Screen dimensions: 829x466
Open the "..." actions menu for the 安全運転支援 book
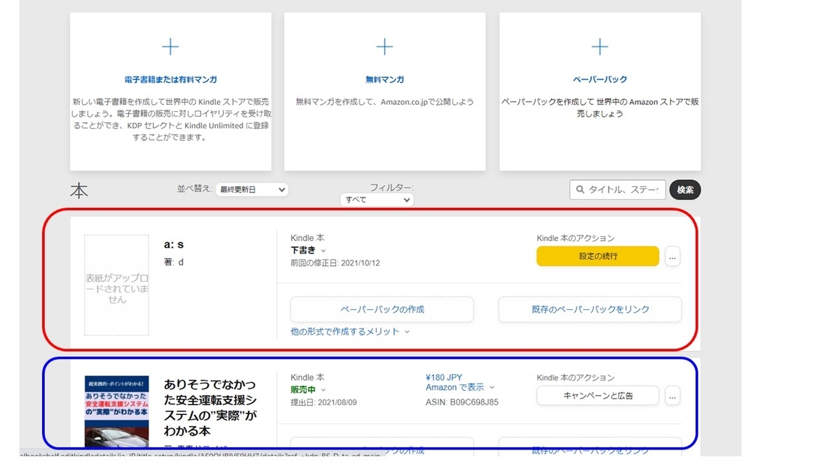tap(671, 396)
